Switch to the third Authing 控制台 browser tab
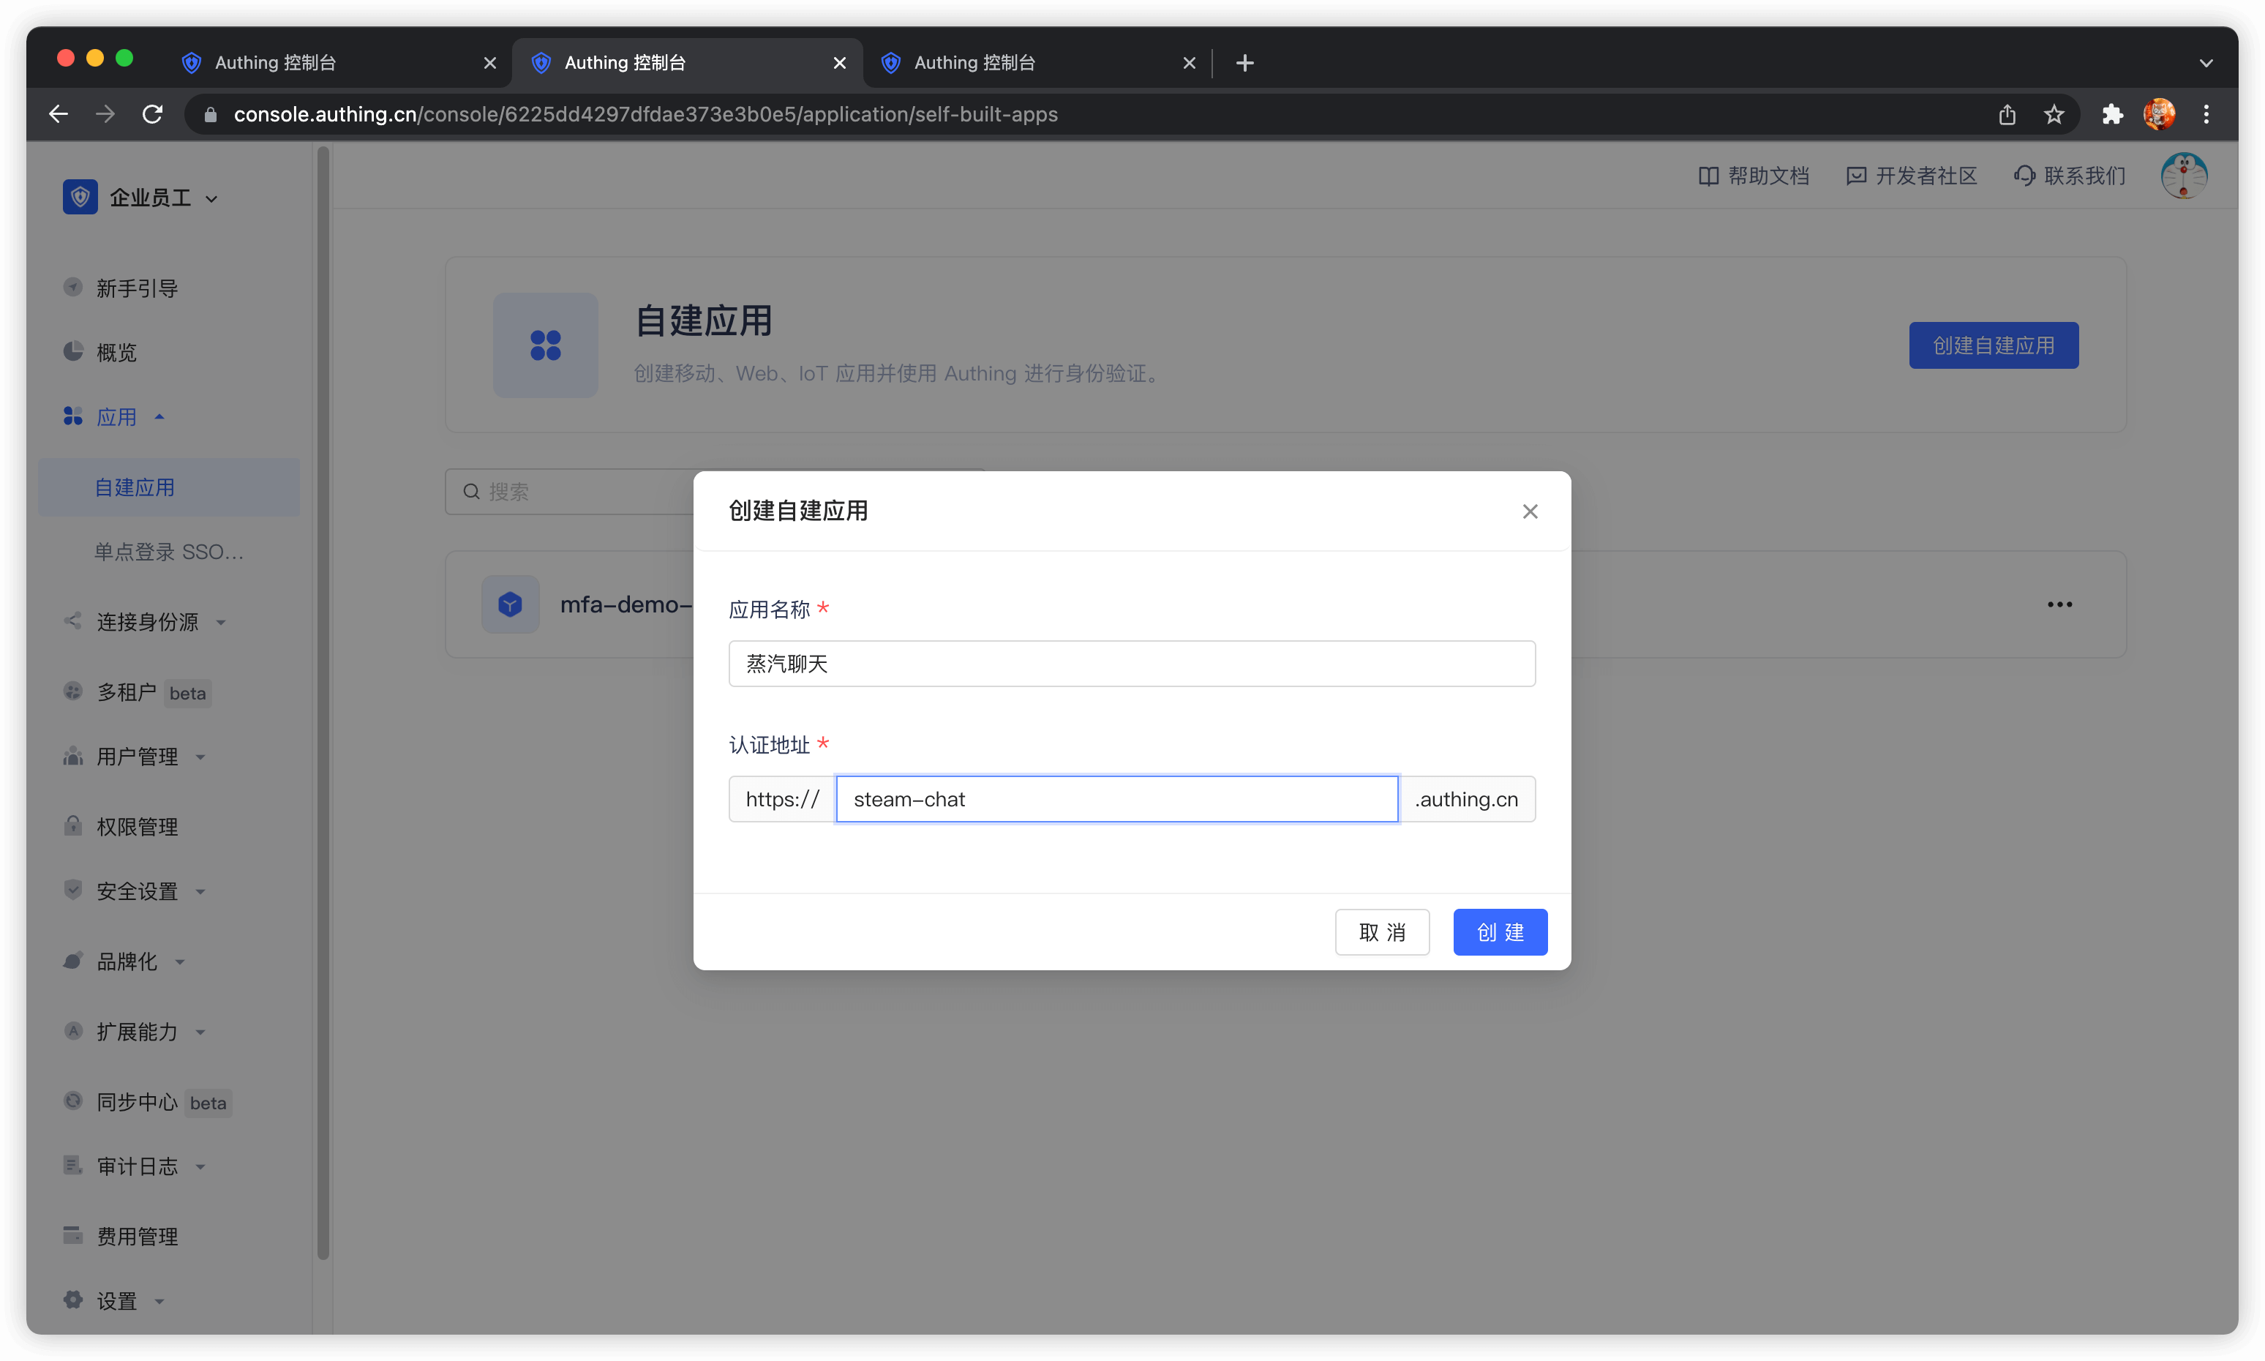This screenshot has height=1361, width=2265. click(974, 62)
